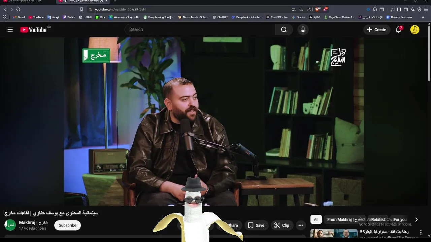This screenshot has width=431, height=242.
Task: Toggle the browser sidebar panel
Action: pyautogui.click(x=399, y=9)
